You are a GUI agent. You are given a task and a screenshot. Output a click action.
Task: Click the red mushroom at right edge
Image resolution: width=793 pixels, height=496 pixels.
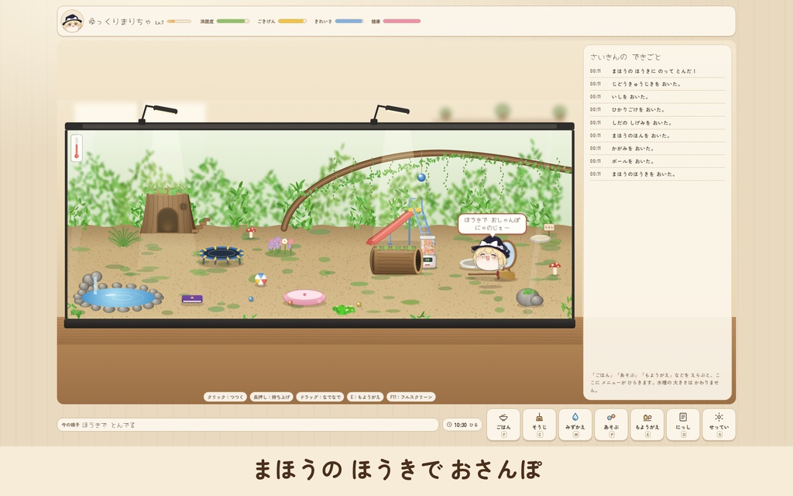(x=554, y=267)
